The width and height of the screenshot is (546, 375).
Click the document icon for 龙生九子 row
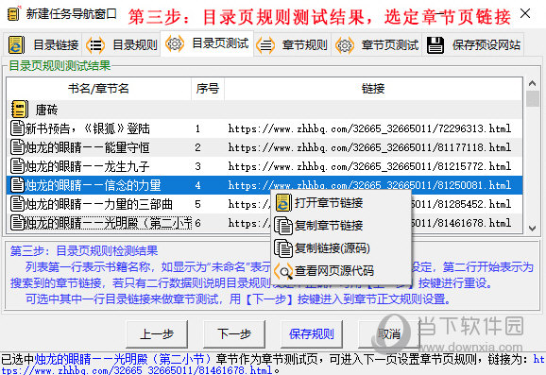[x=17, y=165]
